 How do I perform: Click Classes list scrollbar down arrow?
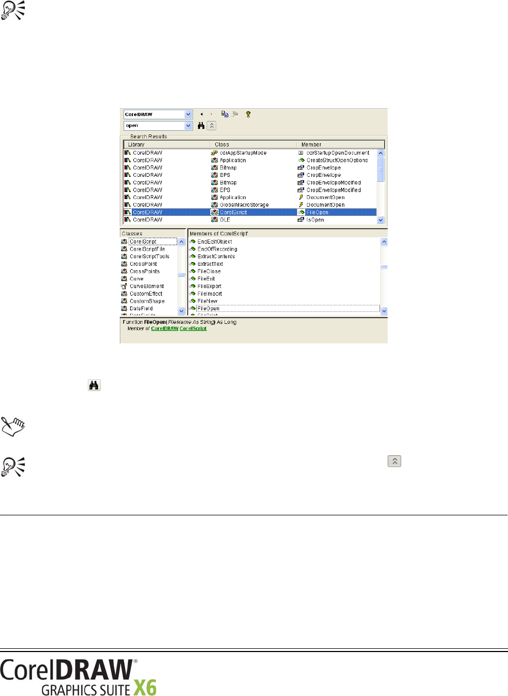coord(182,310)
